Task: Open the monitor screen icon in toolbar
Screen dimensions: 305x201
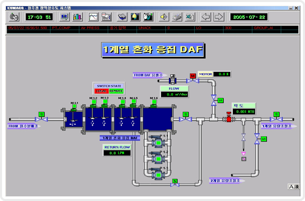Action: [64, 17]
